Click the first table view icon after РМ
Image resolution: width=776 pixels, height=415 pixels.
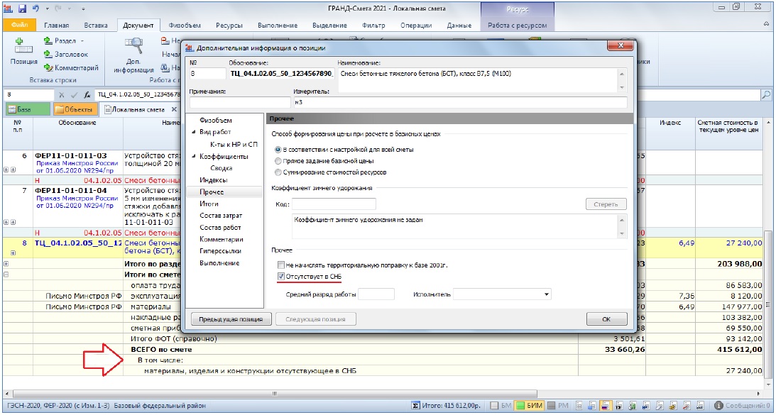(x=579, y=406)
